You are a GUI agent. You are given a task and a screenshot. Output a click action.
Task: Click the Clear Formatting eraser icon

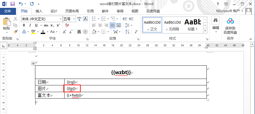pyautogui.click(x=67, y=25)
